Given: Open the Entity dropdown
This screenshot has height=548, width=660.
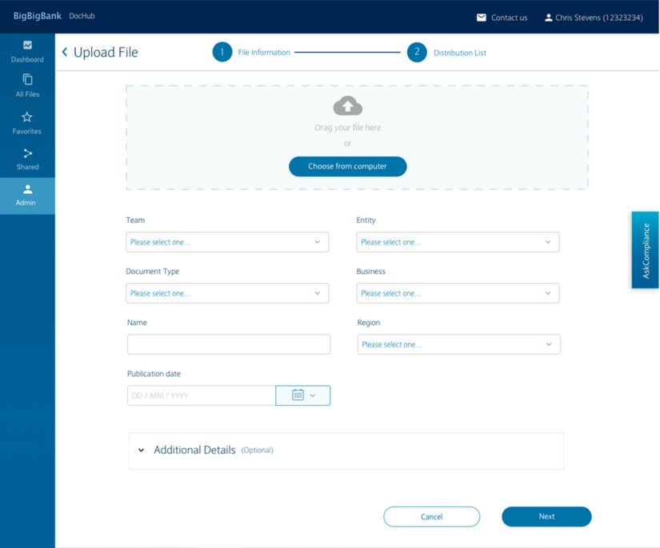Looking at the screenshot, I should [458, 242].
